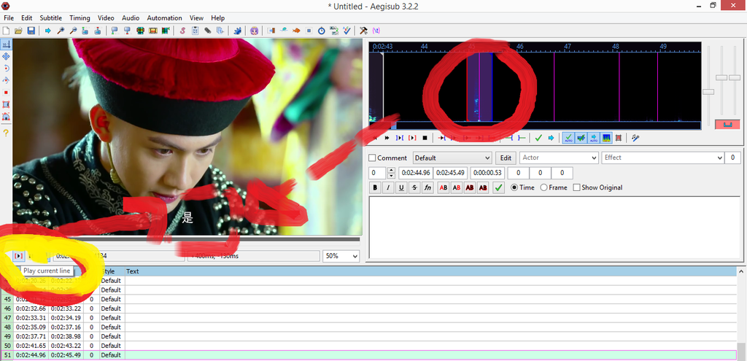
Task: Open the Attachments paperclip icon
Action: pos(208,31)
